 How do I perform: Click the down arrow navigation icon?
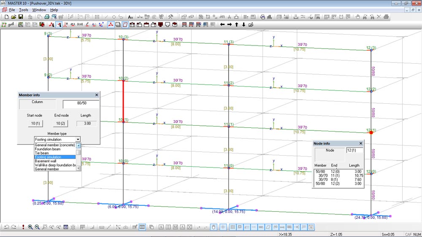click(x=243, y=25)
